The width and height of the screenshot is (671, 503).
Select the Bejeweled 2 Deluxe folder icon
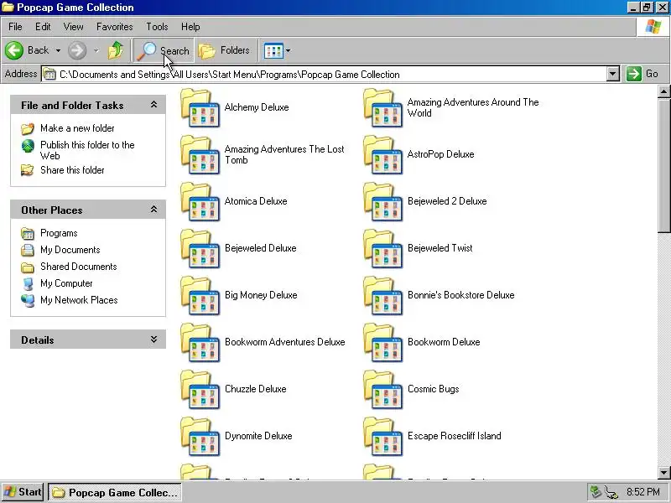[382, 202]
